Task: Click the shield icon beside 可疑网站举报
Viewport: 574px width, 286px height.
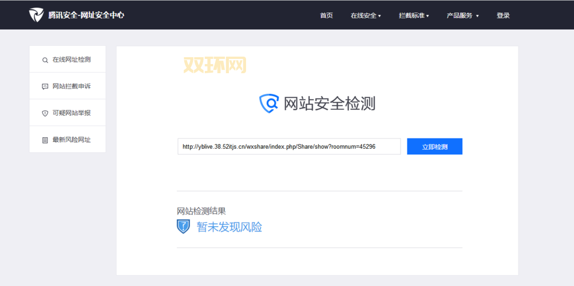Action: pyautogui.click(x=45, y=113)
